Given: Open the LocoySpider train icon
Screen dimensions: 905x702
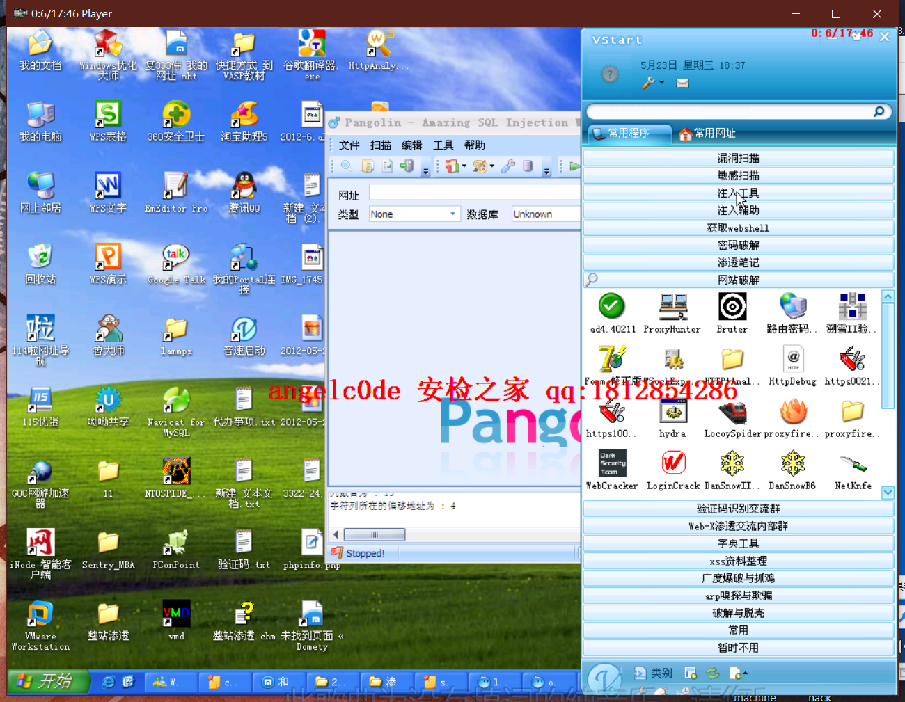Looking at the screenshot, I should [732, 411].
